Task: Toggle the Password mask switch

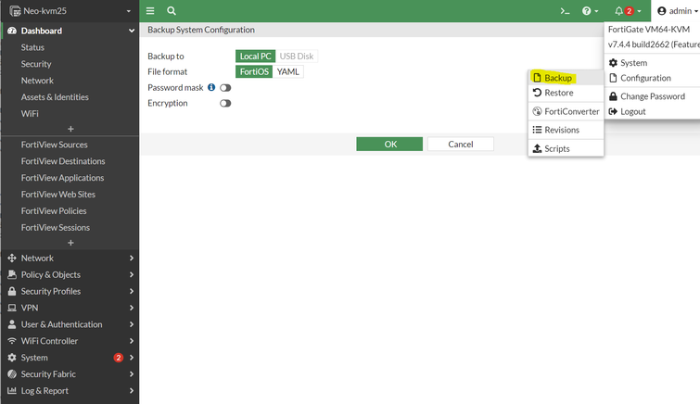Action: (225, 88)
